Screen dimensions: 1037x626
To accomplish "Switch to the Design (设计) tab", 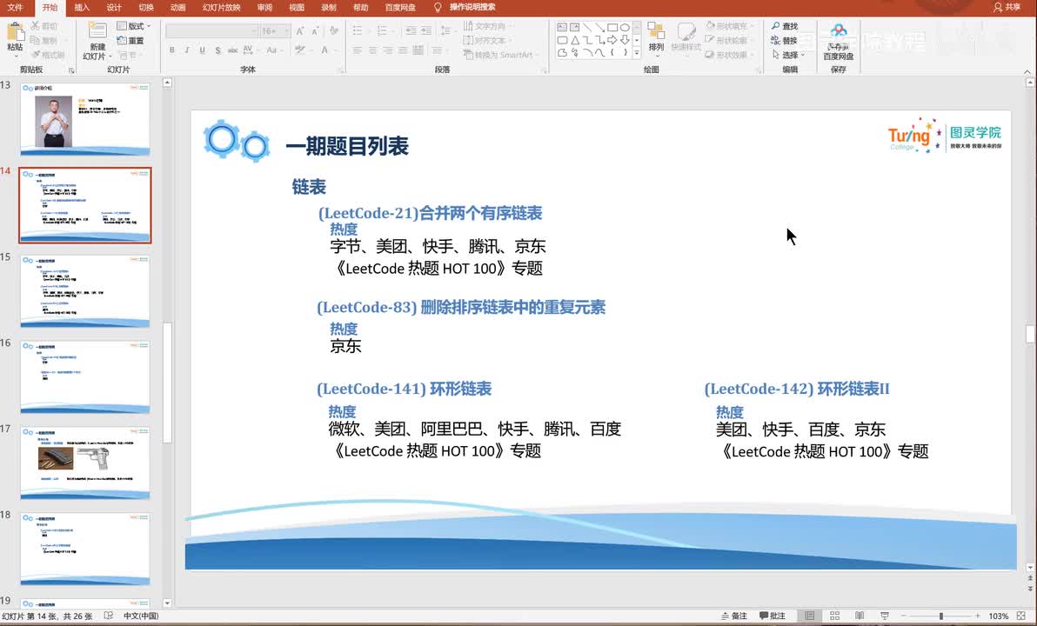I will [114, 7].
